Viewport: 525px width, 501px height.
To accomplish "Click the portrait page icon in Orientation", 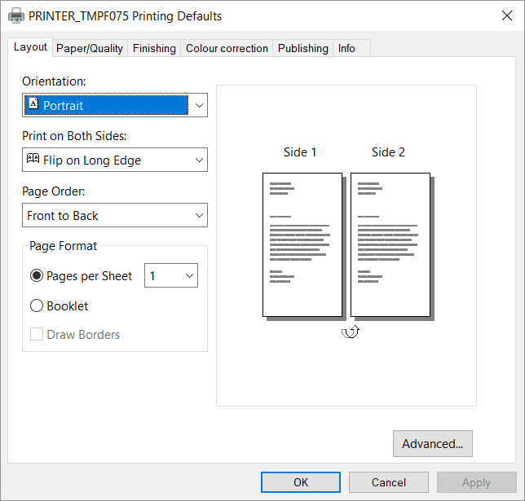I will (33, 105).
